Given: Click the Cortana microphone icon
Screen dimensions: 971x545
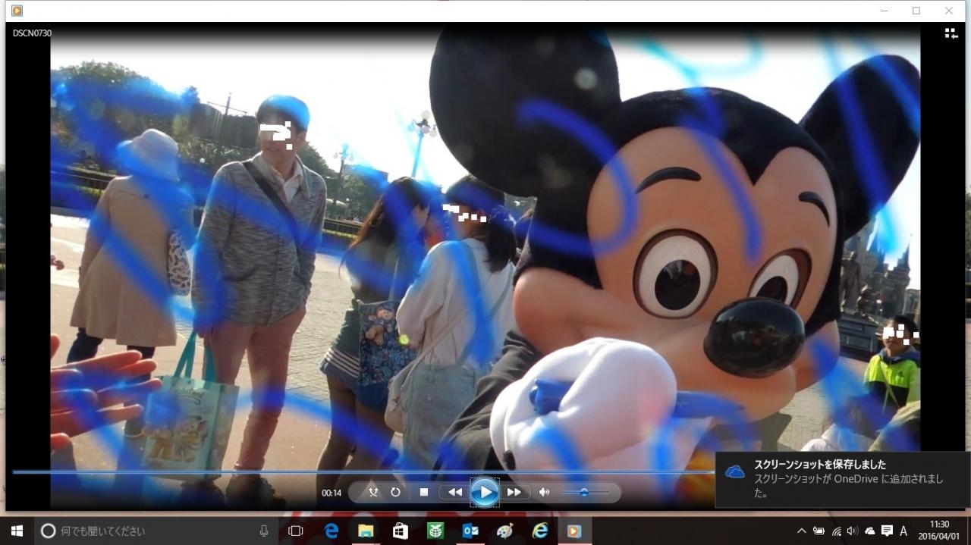Looking at the screenshot, I should (x=263, y=531).
